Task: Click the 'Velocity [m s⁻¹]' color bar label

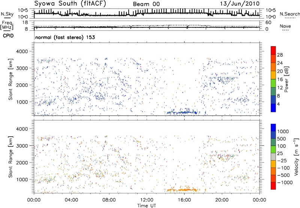Action: pos(296,157)
